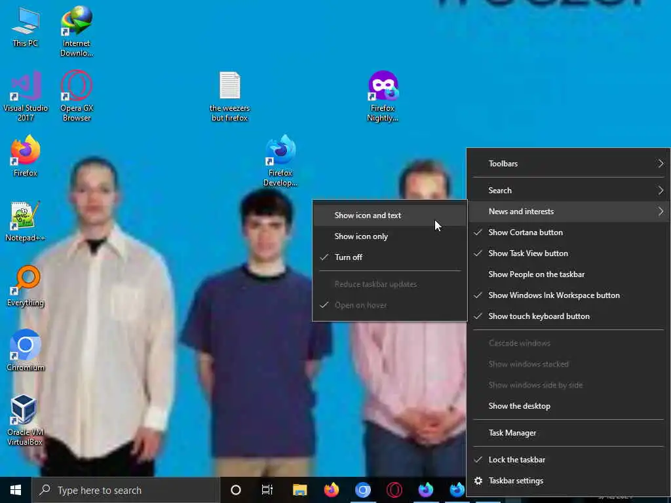Expand the News and interests submenu arrow
The width and height of the screenshot is (671, 503).
[661, 212]
